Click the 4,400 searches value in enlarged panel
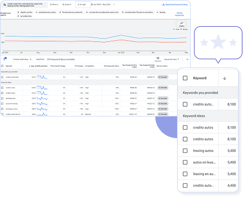Screen dimensions: 243x197 [232, 186]
